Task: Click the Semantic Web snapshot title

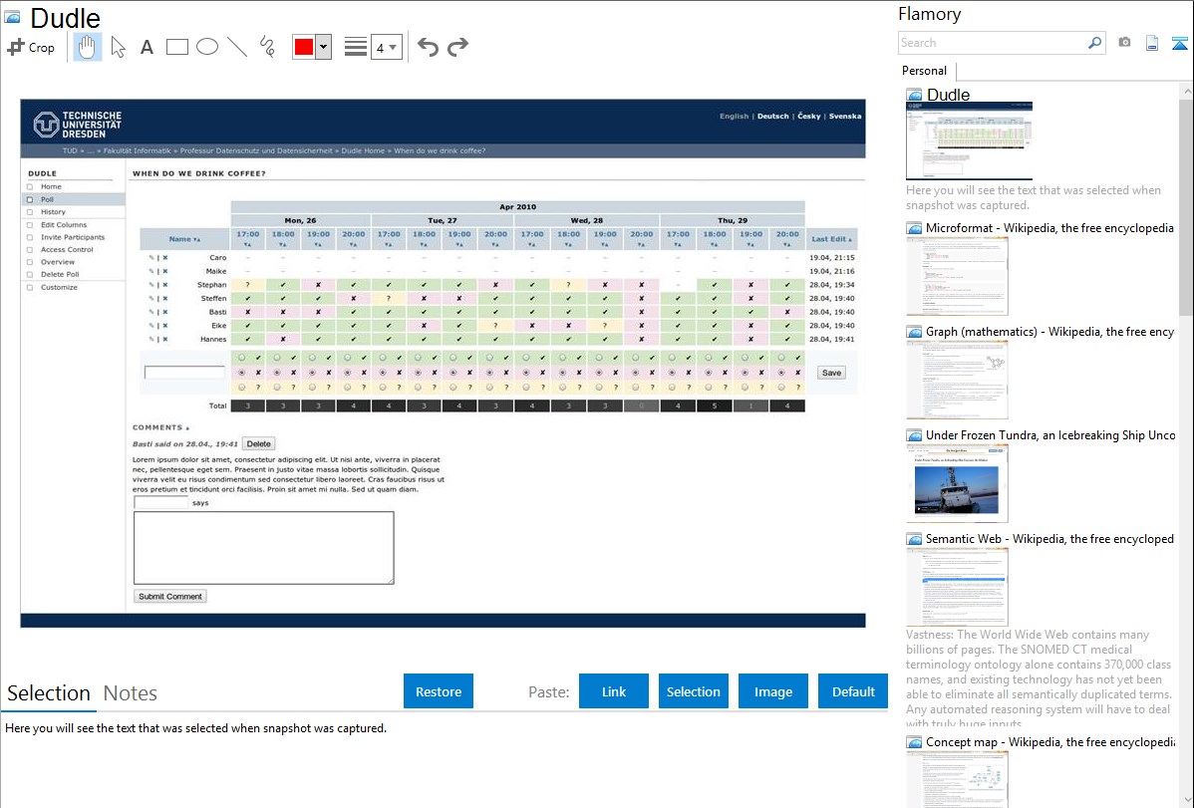Action: 1049,538
